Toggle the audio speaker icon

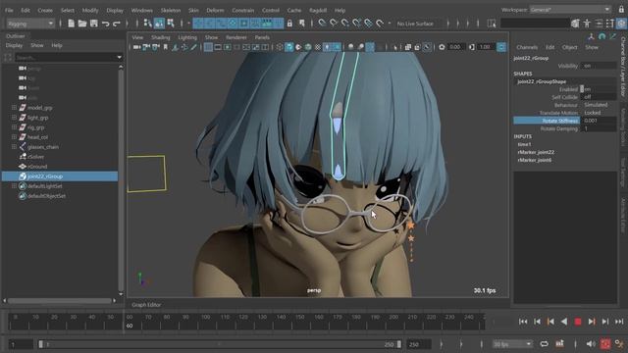591,344
